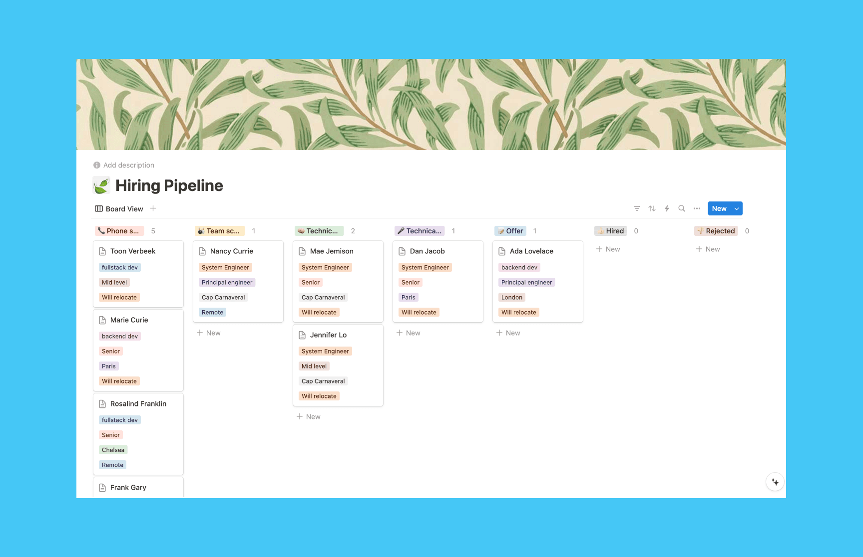863x557 pixels.
Task: Click the Hiring Pipeline title
Action: click(x=169, y=186)
